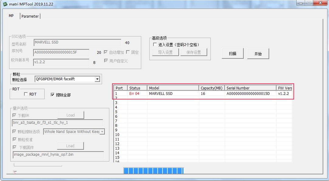
Task: Click serial A000000000000000015D table cell
Action: pos(248,94)
